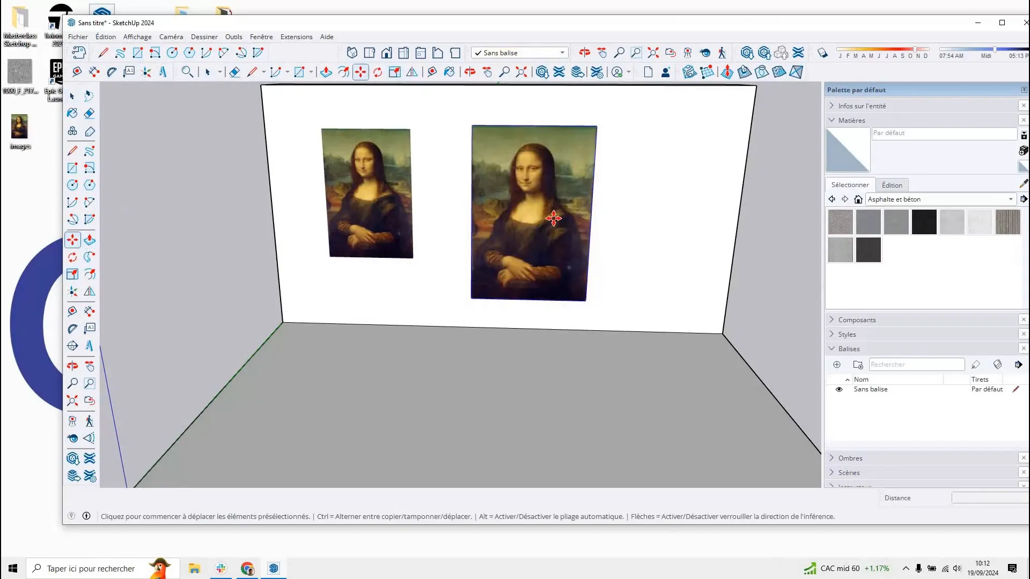Pick the Axes tool in left palette
Screen dimensions: 1030x579
(72, 292)
